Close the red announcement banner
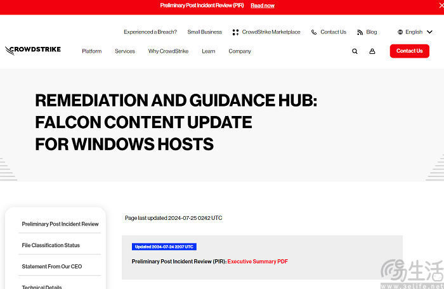The height and width of the screenshot is (289, 444). (441, 5)
